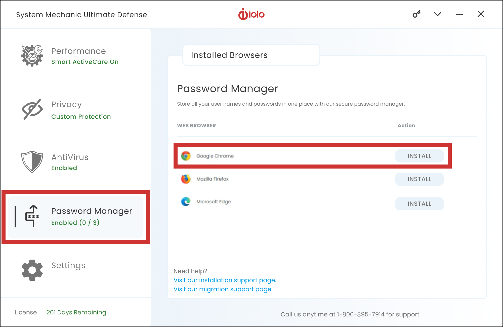Viewport: 503px width, 327px height.
Task: Click the Mozilla Firefox browser icon
Action: pyautogui.click(x=186, y=179)
